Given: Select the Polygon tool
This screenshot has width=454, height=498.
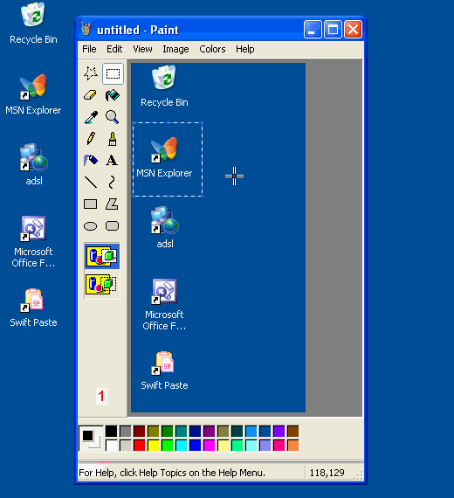Looking at the screenshot, I should coord(113,204).
